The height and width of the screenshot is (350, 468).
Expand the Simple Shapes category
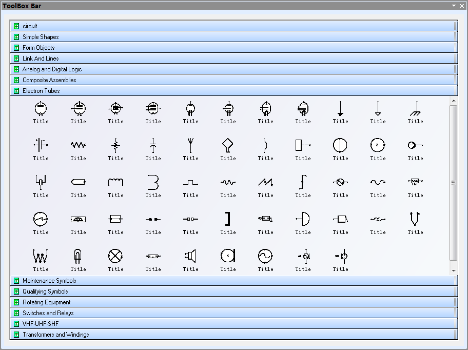click(x=41, y=37)
